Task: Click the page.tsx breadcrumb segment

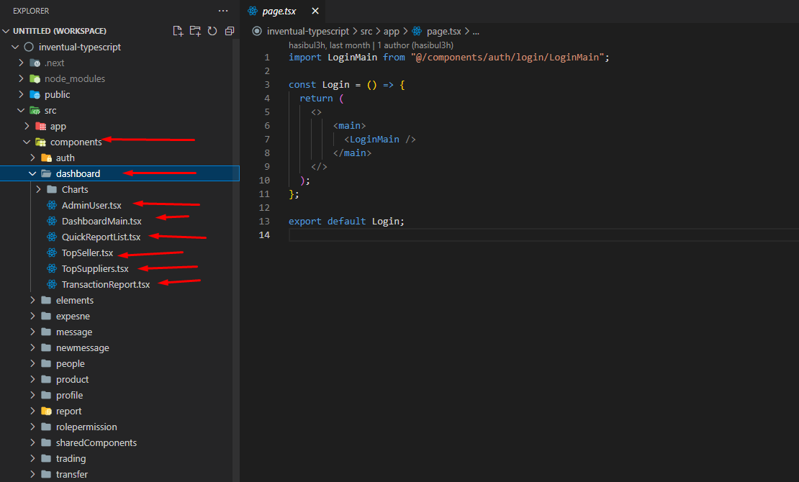Action: pos(444,31)
